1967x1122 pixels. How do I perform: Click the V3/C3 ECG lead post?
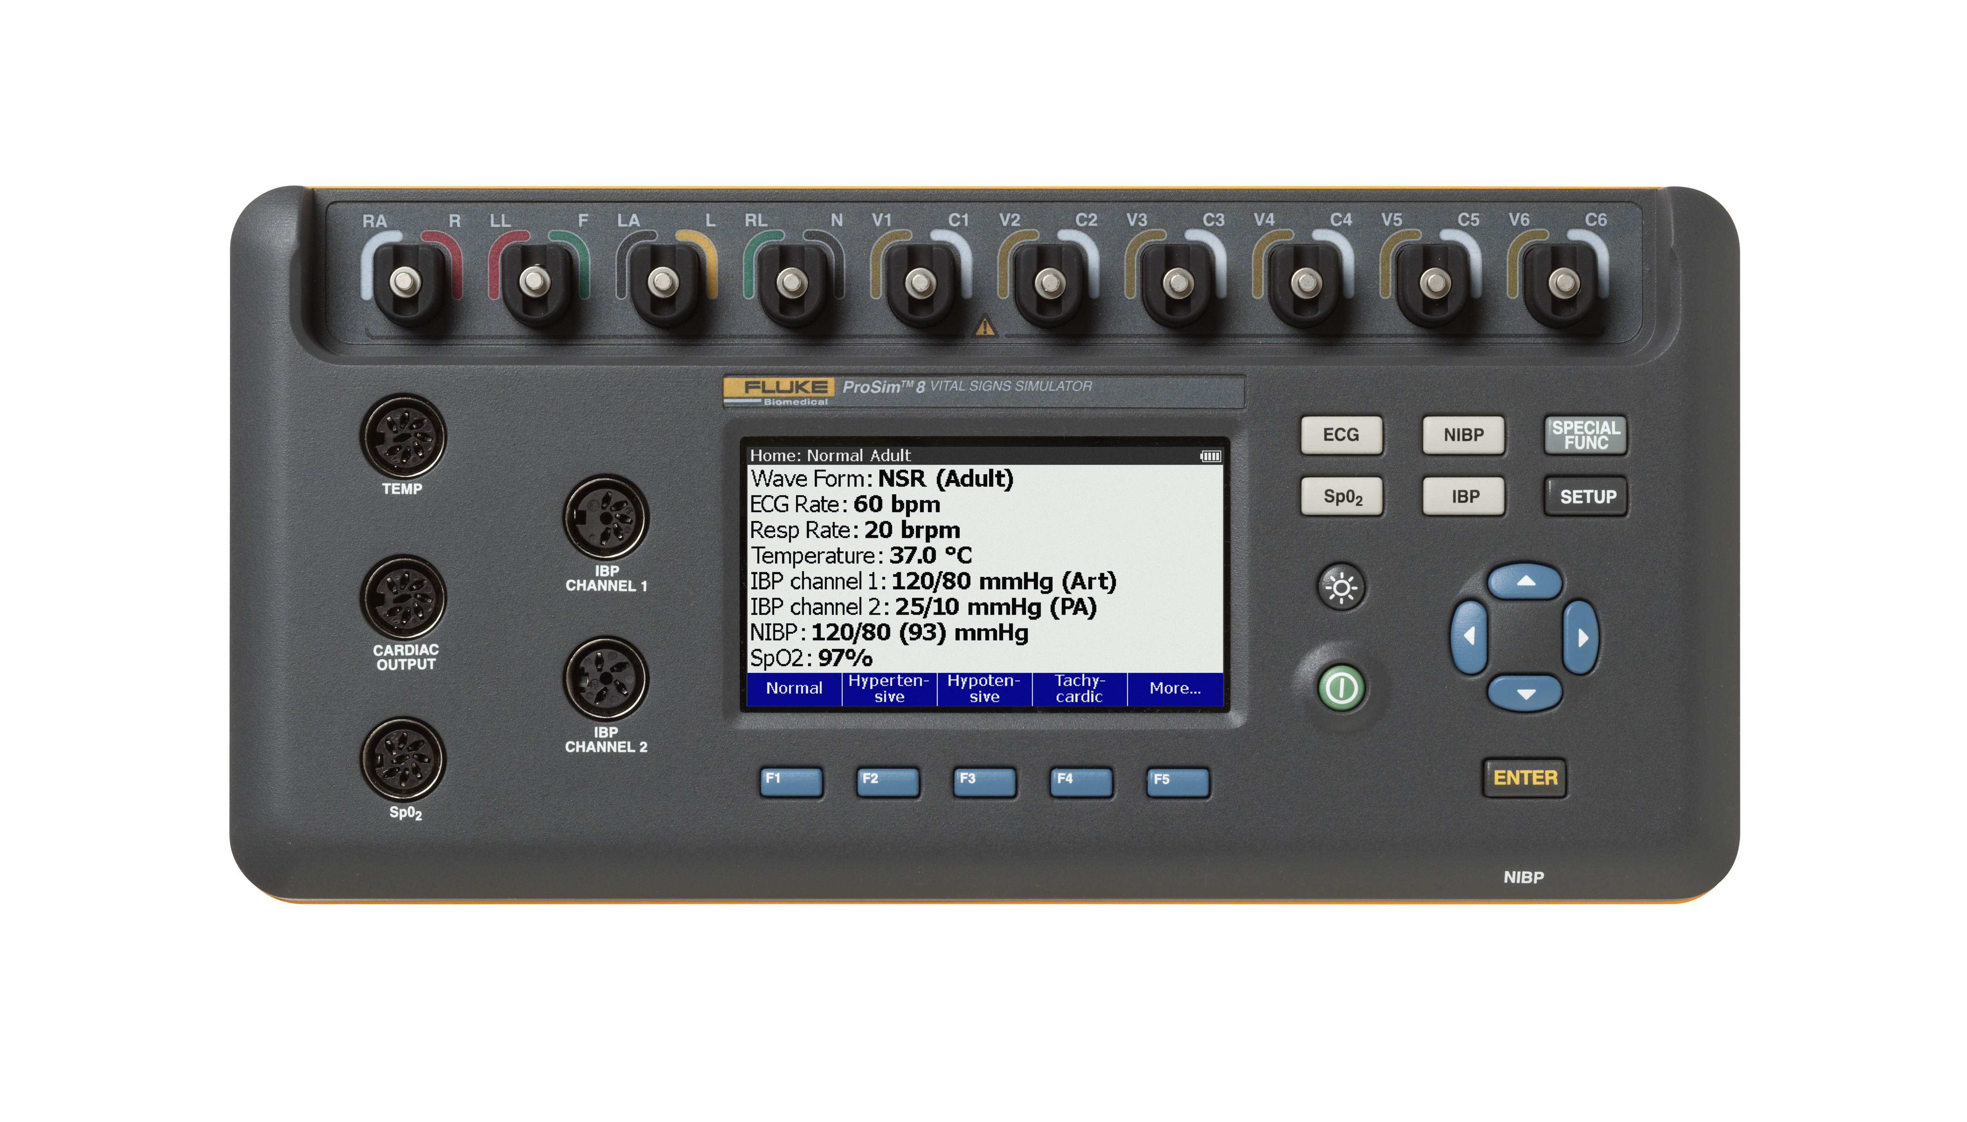coord(1178,283)
